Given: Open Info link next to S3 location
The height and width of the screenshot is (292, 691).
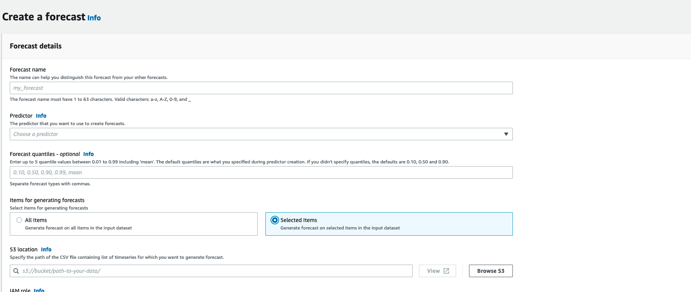Looking at the screenshot, I should click(46, 249).
